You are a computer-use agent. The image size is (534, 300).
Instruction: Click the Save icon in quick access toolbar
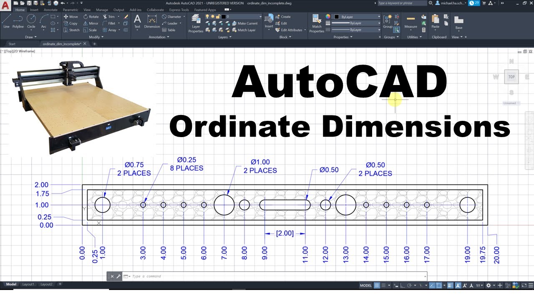pos(29,3)
